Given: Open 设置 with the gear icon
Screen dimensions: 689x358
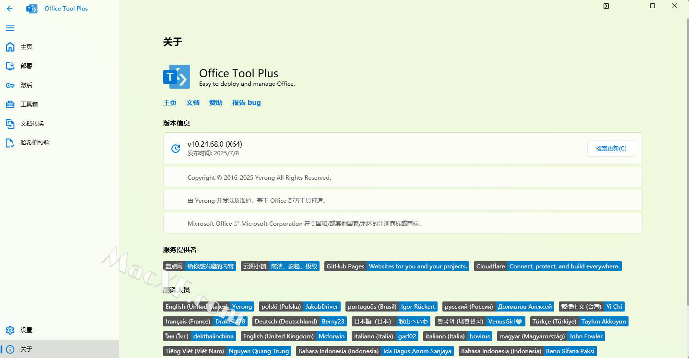Looking at the screenshot, I should coord(59,330).
